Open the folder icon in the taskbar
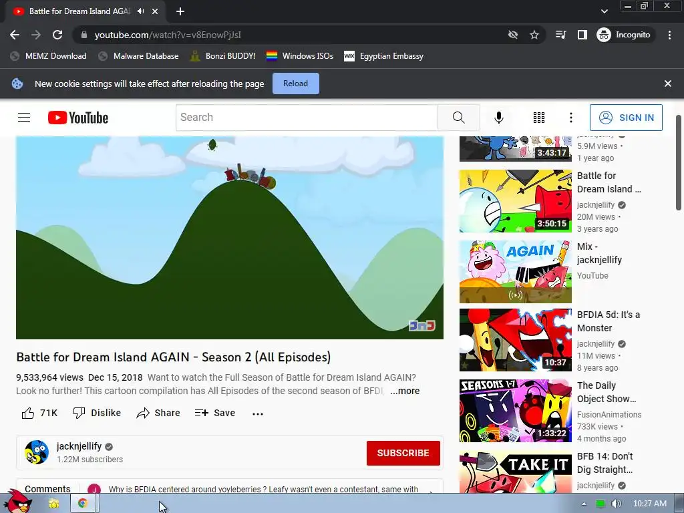The height and width of the screenshot is (513, 684). tap(53, 504)
